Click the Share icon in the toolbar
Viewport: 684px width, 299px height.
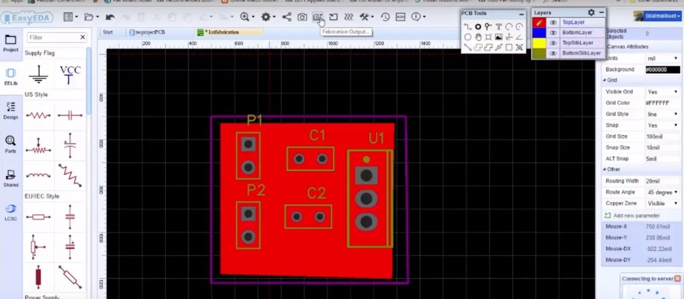[x=287, y=17]
